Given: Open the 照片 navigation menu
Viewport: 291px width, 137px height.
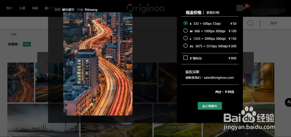Looking at the screenshot, I should coord(9,8).
